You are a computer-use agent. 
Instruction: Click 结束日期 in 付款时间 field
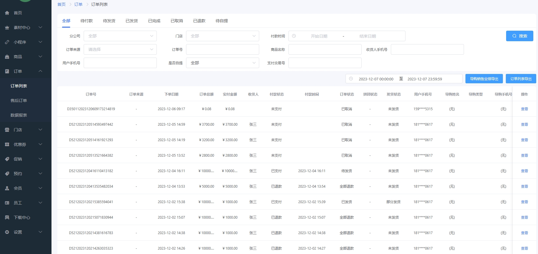368,36
